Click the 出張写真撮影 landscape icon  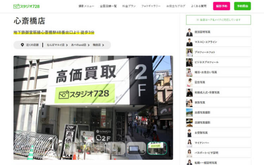click(189, 113)
